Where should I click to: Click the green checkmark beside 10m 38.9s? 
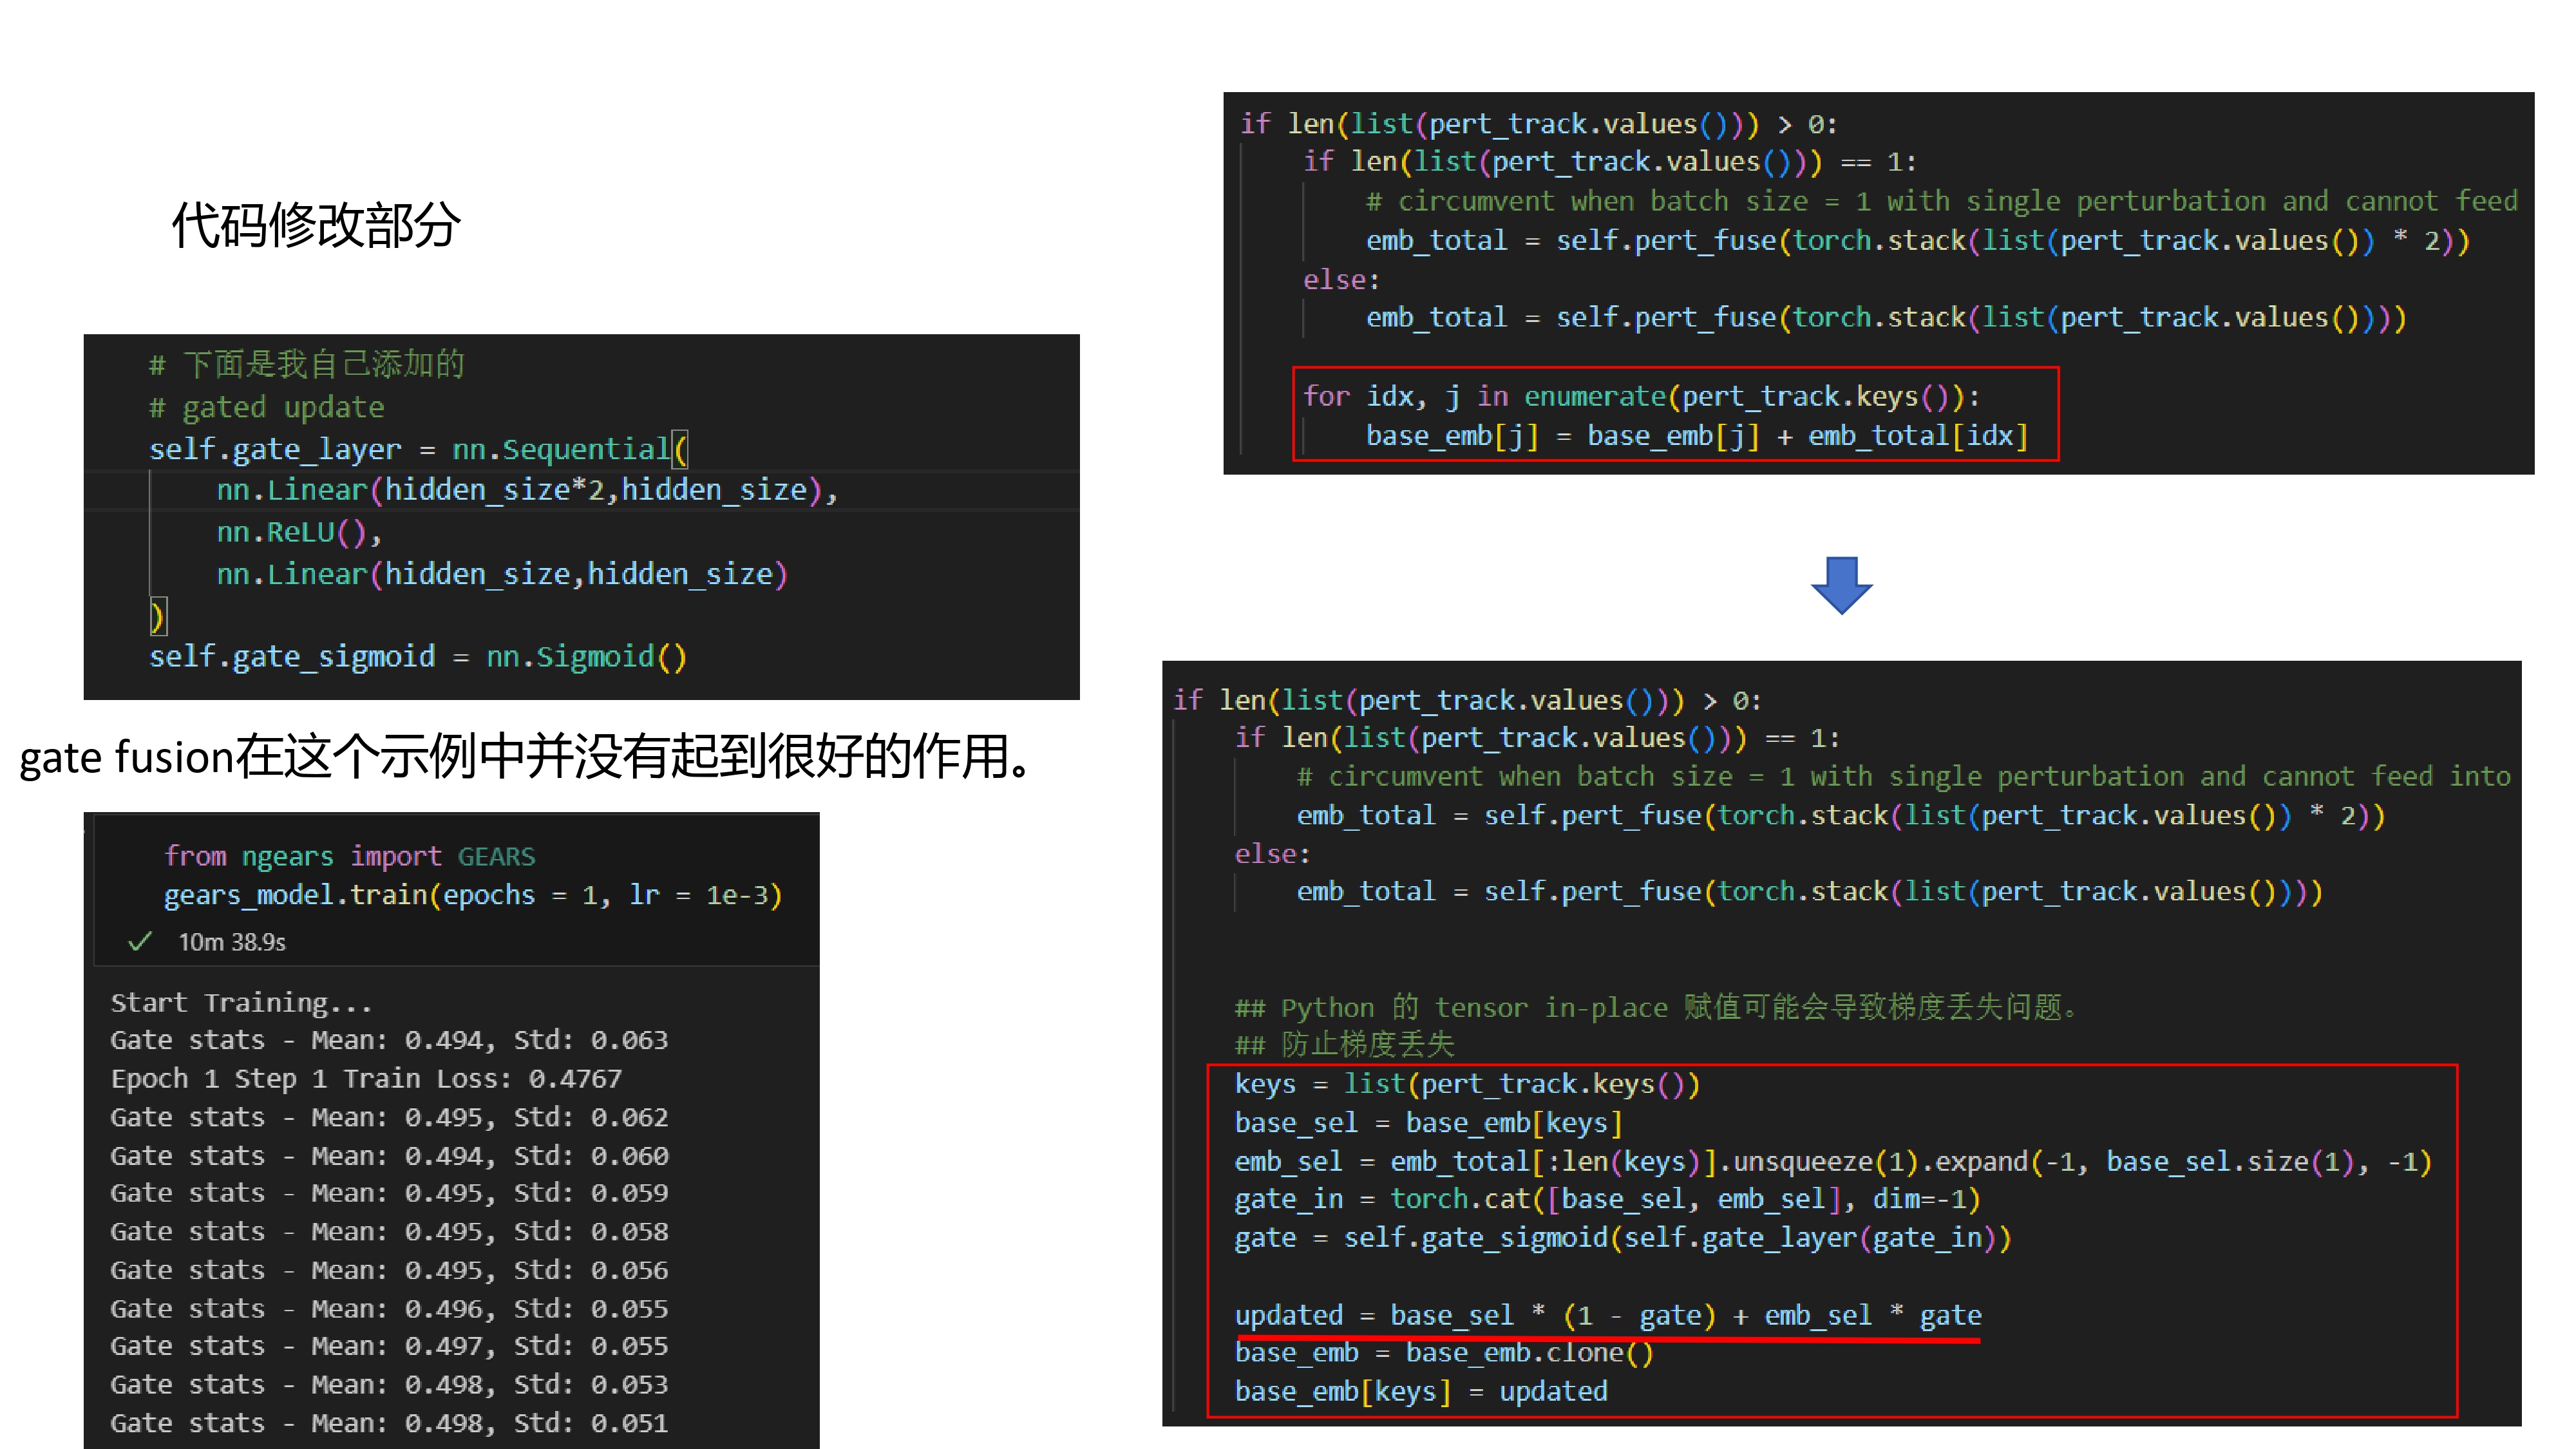pos(140,941)
